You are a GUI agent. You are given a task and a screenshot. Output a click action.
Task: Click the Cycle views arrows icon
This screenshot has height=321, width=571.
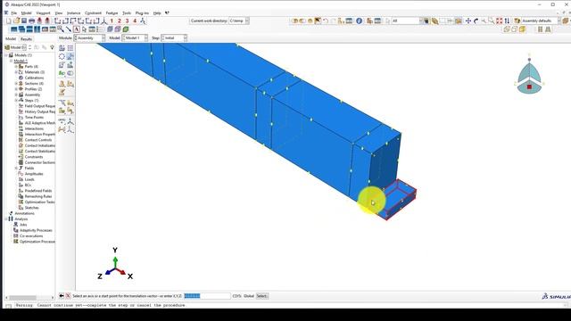(507, 21)
